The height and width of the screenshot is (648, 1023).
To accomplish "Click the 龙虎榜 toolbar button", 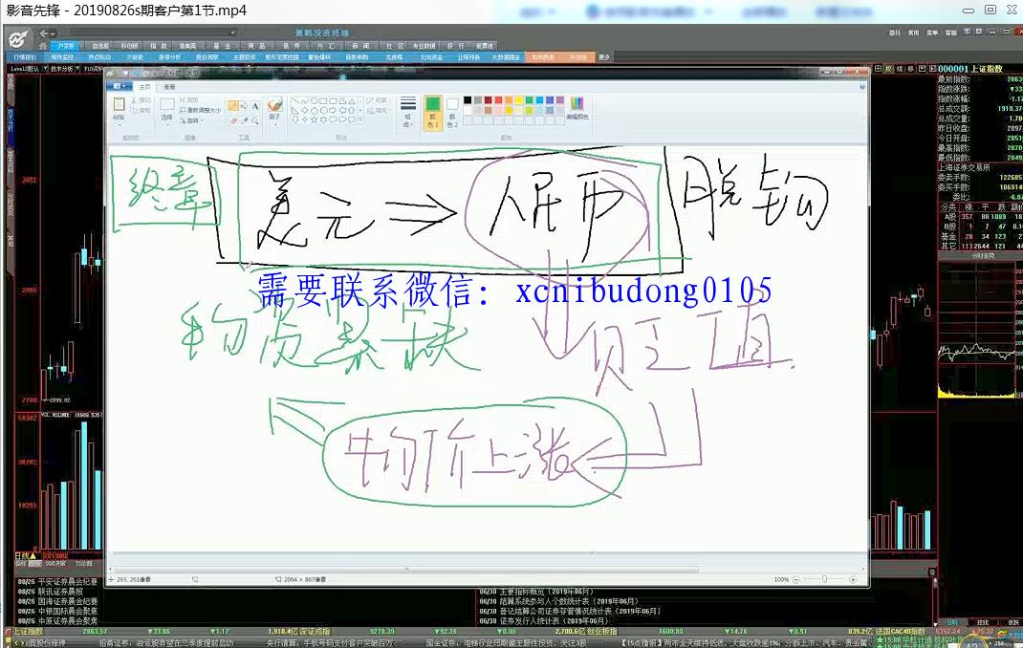I will tap(395, 57).
